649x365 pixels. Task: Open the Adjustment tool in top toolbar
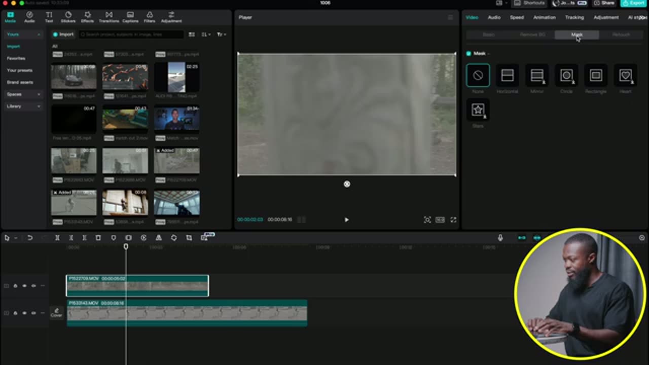click(x=171, y=17)
